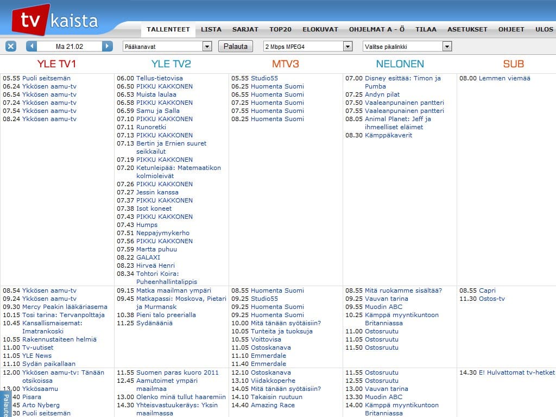Go to next day with right arrow
556x417 pixels.
108,46
